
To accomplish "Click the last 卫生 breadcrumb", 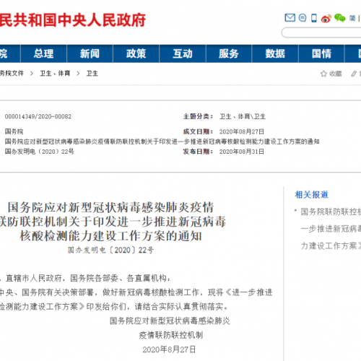I will pyautogui.click(x=92, y=73).
